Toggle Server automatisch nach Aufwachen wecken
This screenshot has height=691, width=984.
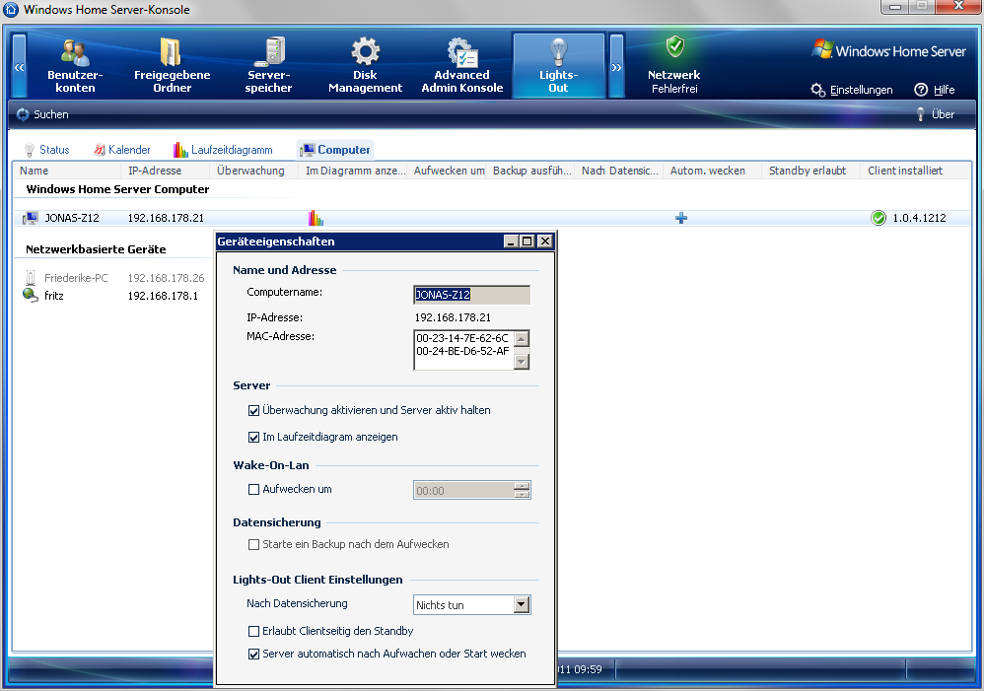click(x=253, y=654)
